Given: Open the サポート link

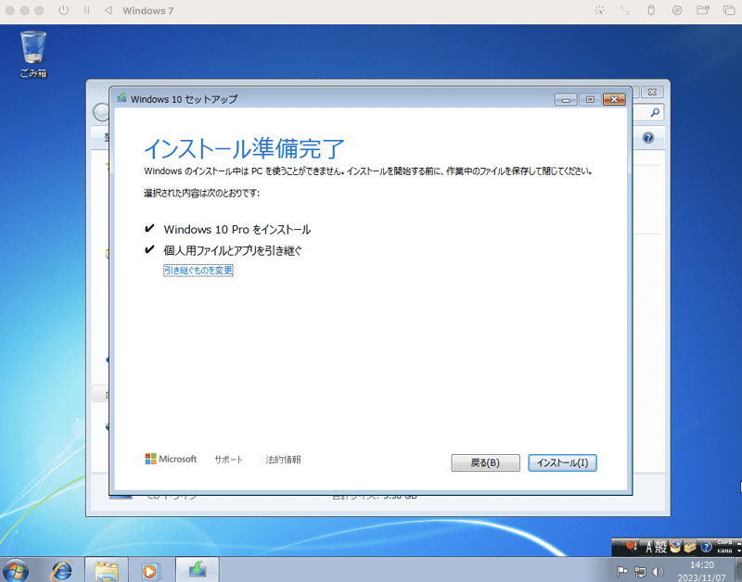Looking at the screenshot, I should tap(228, 460).
